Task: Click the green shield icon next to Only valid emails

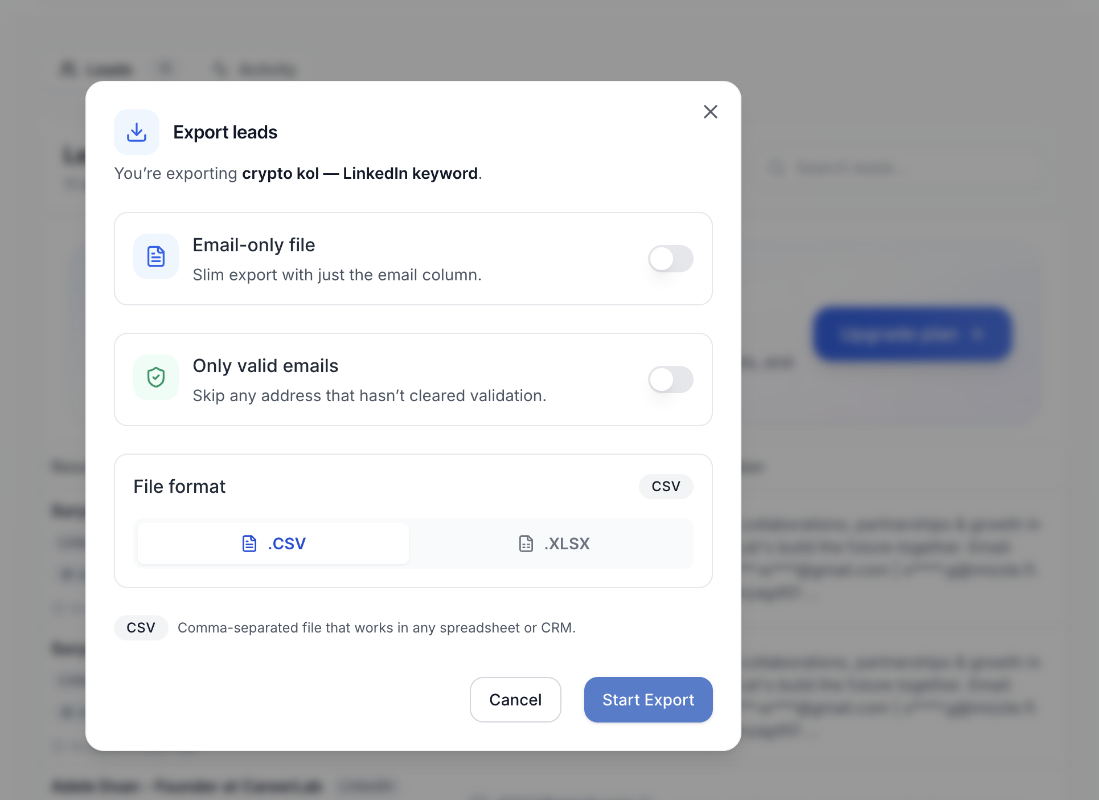Action: point(155,377)
